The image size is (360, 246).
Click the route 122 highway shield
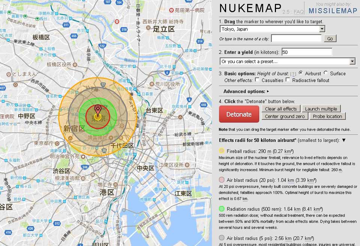coord(102,45)
